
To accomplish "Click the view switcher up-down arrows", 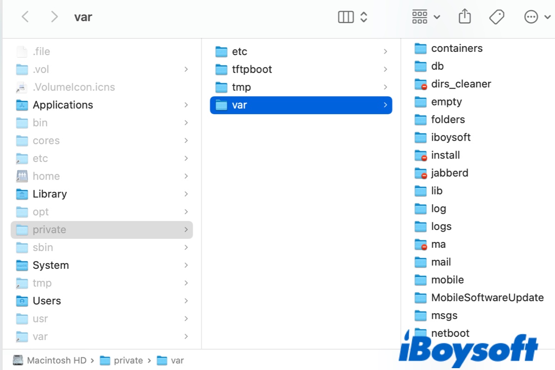I will [x=364, y=17].
